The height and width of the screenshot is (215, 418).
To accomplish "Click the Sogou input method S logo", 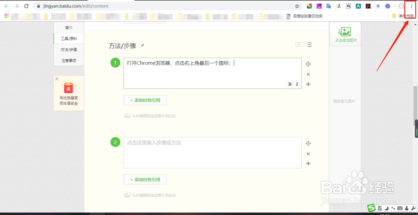I will tap(372, 208).
